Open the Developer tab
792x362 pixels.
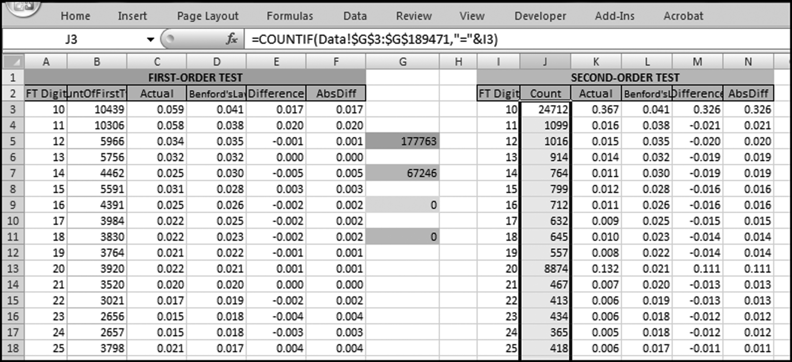[x=540, y=16]
